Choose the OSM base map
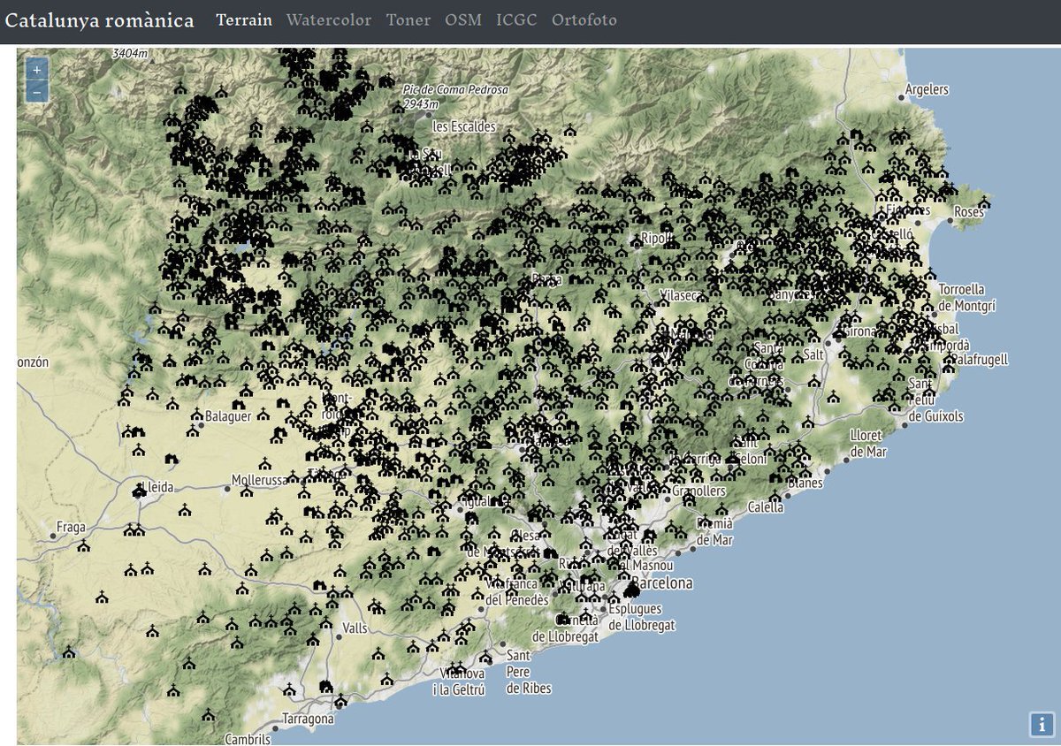 tap(463, 20)
